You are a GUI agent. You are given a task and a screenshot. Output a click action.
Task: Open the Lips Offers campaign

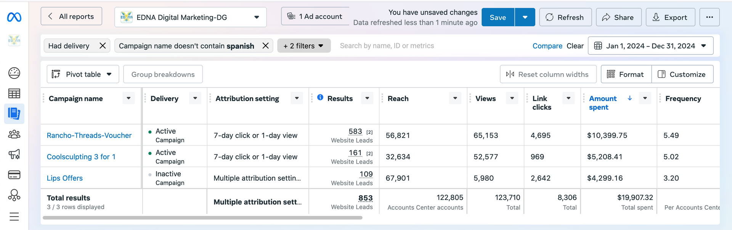[65, 178]
